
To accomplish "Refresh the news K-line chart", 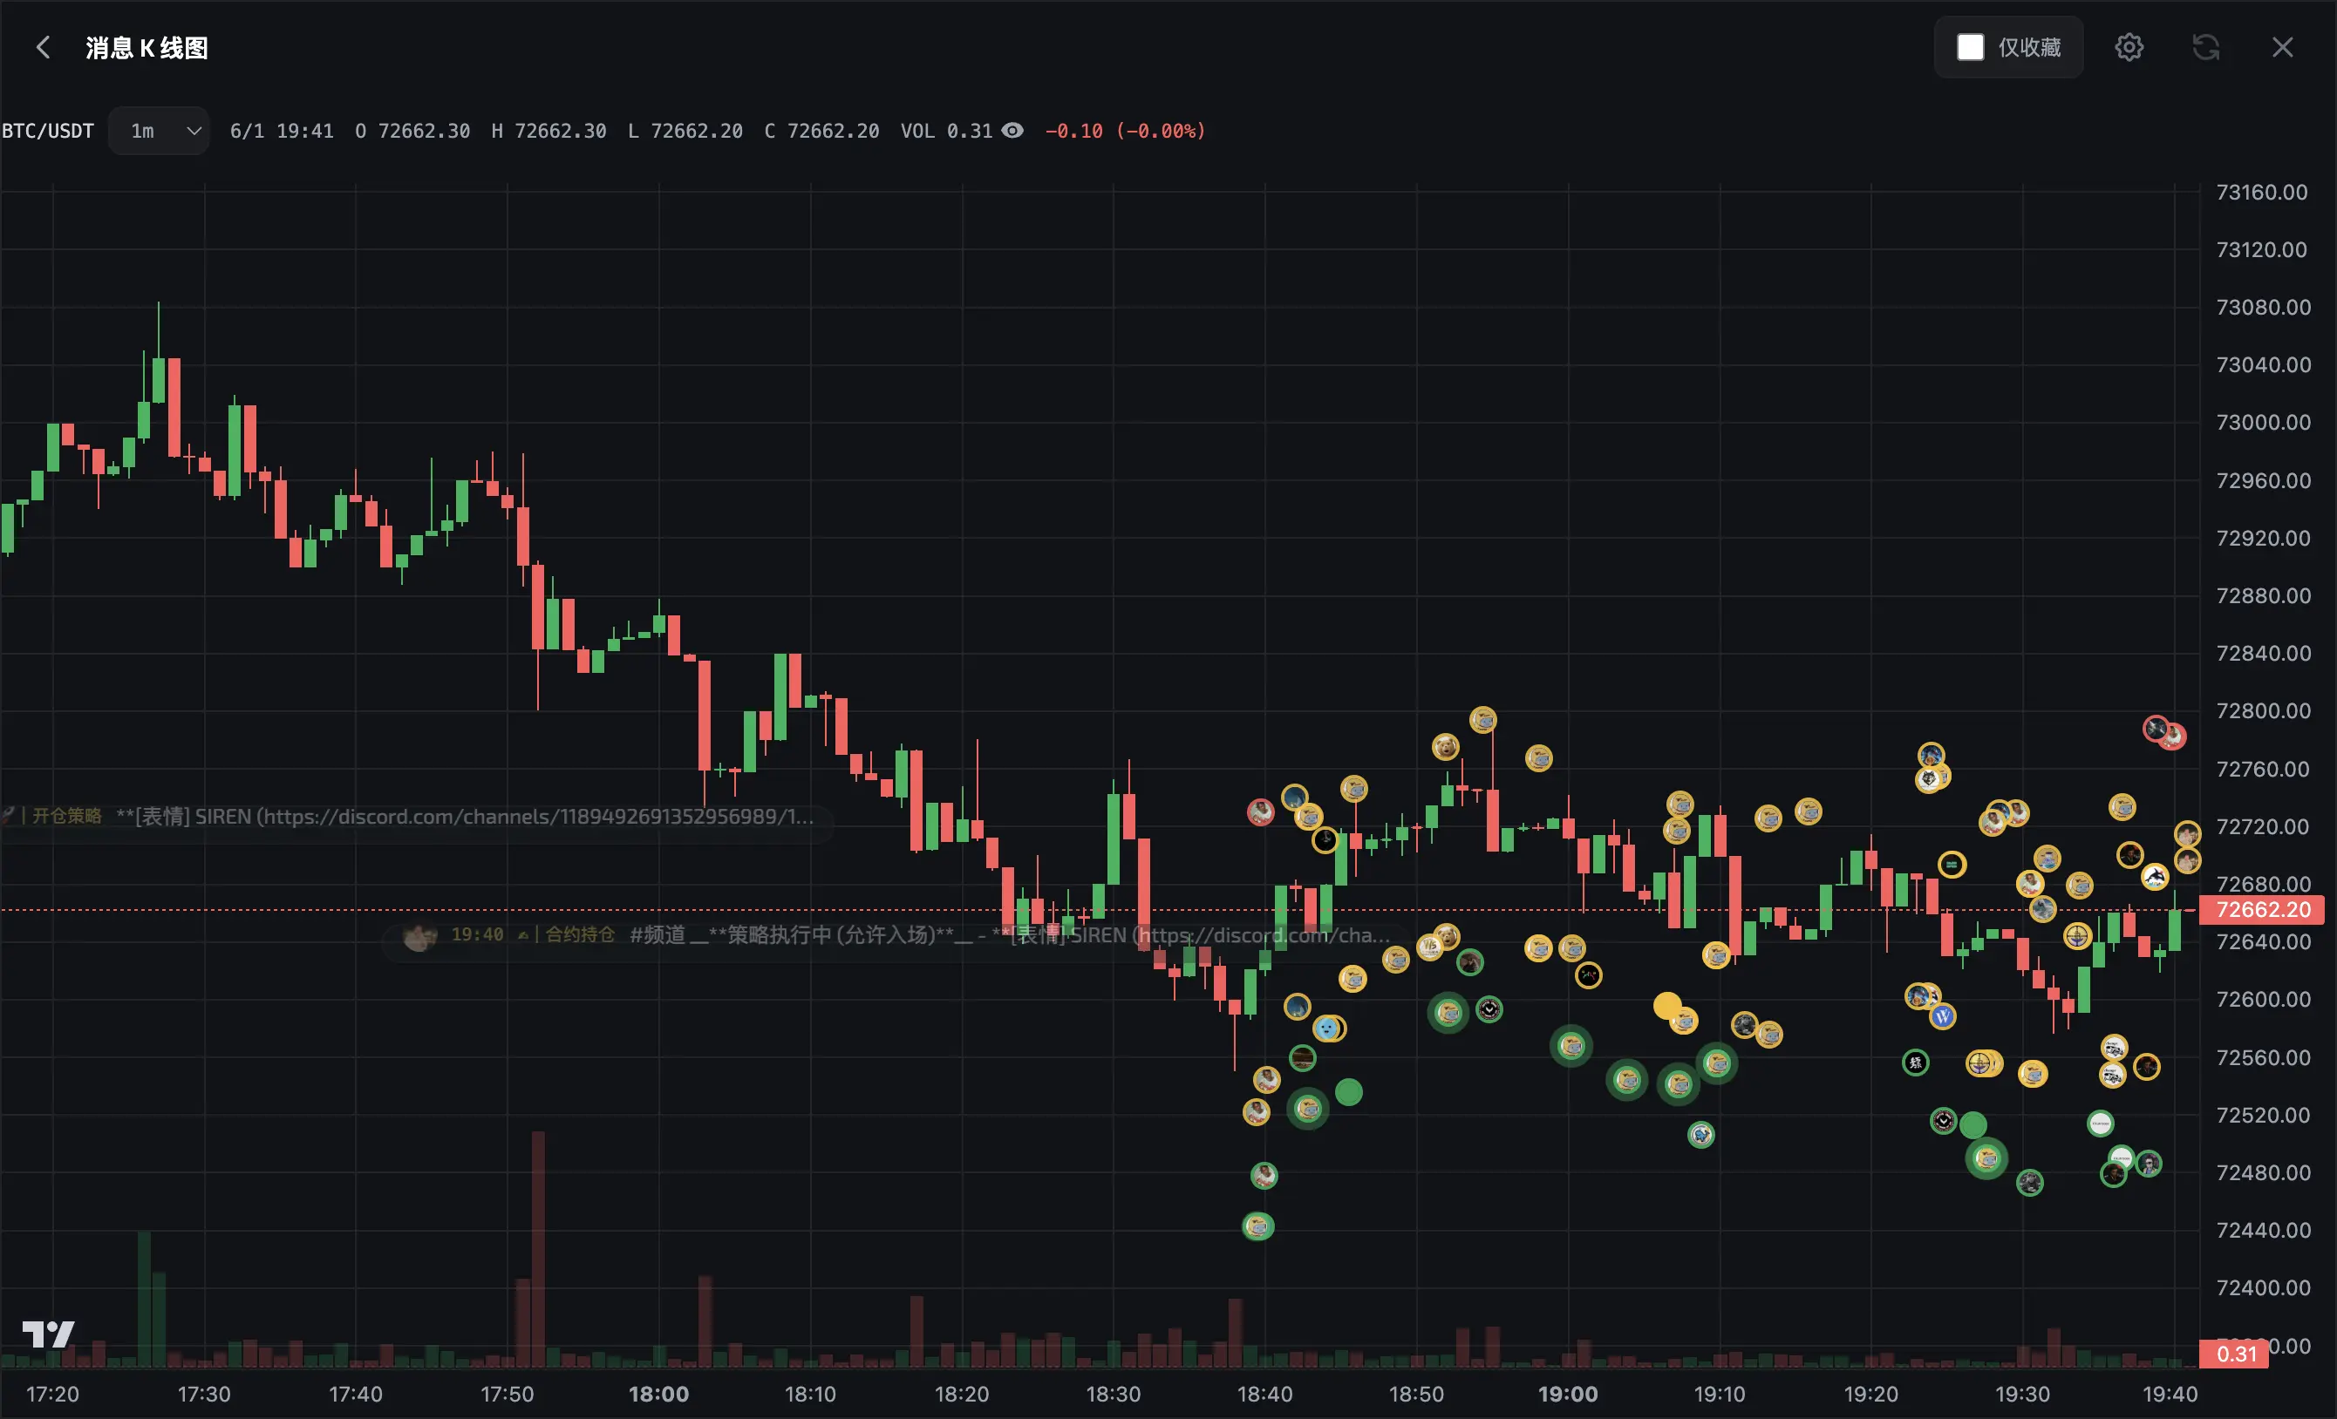I will click(x=2205, y=47).
